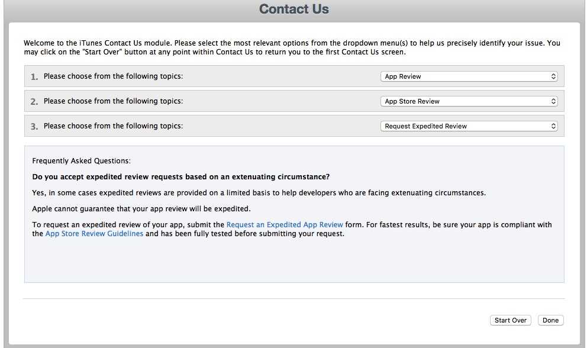Viewport: 587px width, 348px height.
Task: Click the arrows icon on App Review selector
Action: tap(553, 76)
